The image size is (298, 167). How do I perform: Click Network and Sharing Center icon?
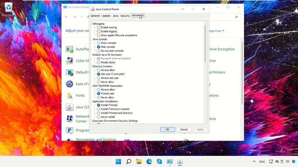(69, 119)
